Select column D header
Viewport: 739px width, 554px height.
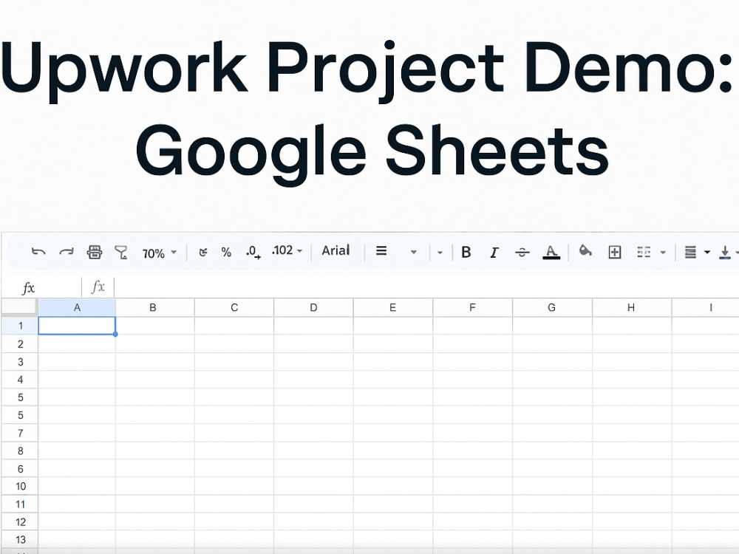coord(313,307)
